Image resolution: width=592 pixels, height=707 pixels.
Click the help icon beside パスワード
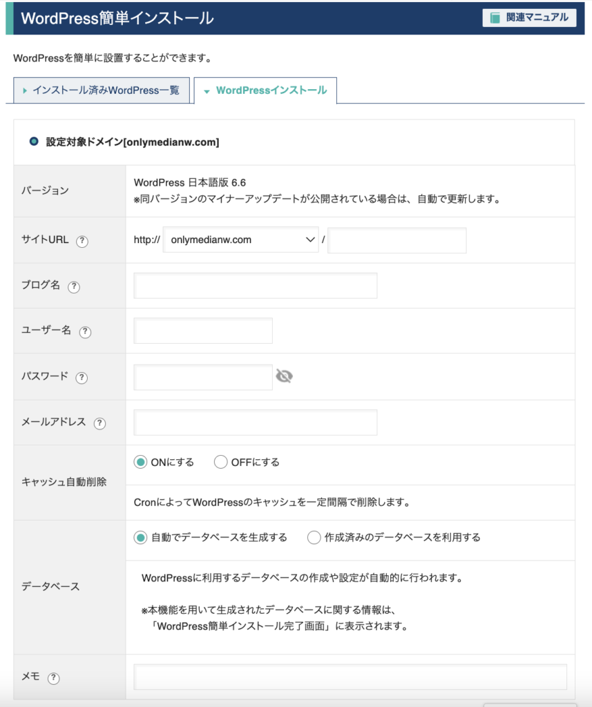(82, 378)
